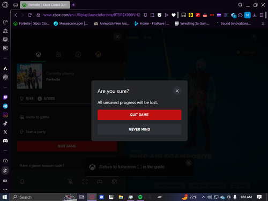The width and height of the screenshot is (268, 201).
Task: Open the Aniwatch Free Ani... bookmark
Action: [111, 24]
